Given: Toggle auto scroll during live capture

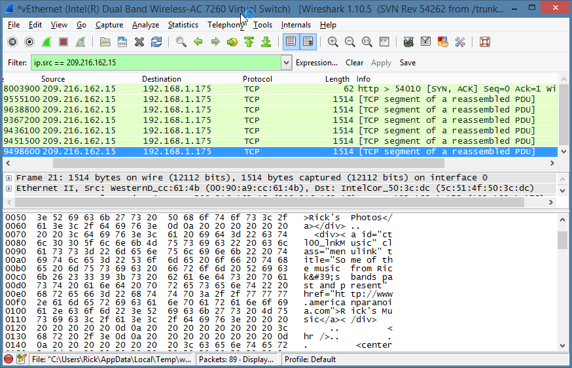Looking at the screenshot, I should 308,42.
